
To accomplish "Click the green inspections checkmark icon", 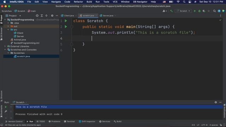I will [220, 20].
